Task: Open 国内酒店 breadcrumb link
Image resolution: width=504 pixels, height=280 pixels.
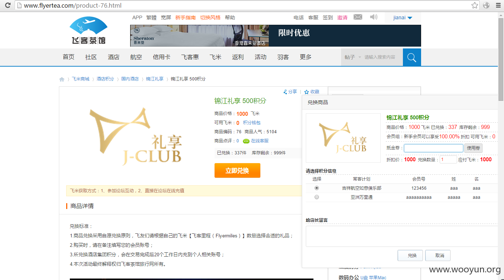Action: tap(130, 79)
